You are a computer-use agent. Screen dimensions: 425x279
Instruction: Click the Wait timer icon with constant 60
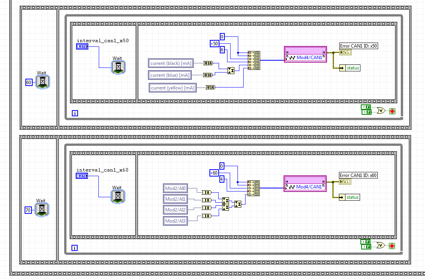point(43,82)
